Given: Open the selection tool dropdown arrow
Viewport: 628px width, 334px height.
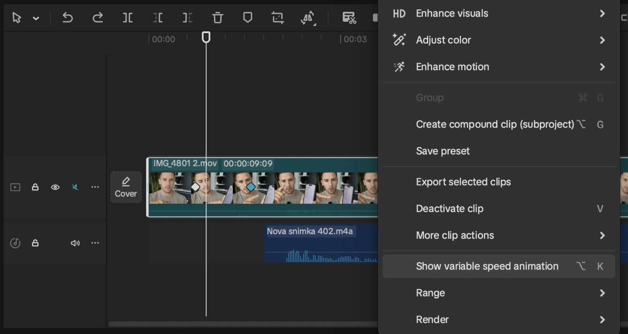Looking at the screenshot, I should (36, 18).
